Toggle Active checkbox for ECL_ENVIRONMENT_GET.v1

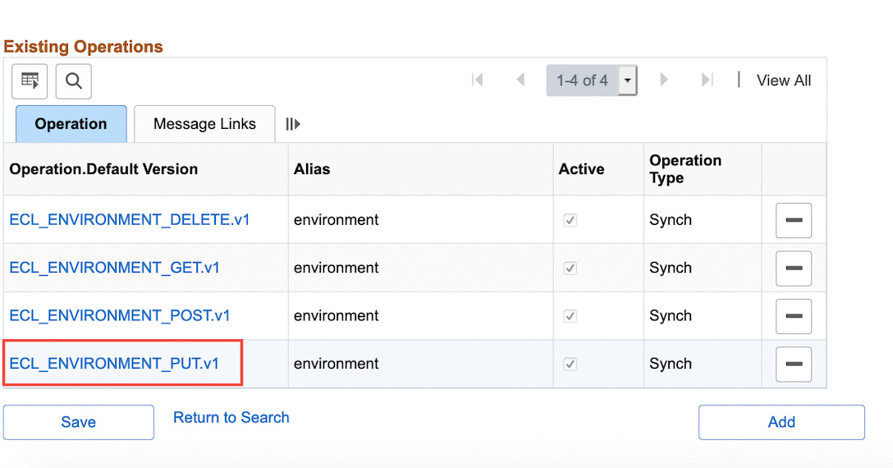(x=570, y=268)
